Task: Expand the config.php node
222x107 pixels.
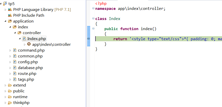Action: coord(10,62)
